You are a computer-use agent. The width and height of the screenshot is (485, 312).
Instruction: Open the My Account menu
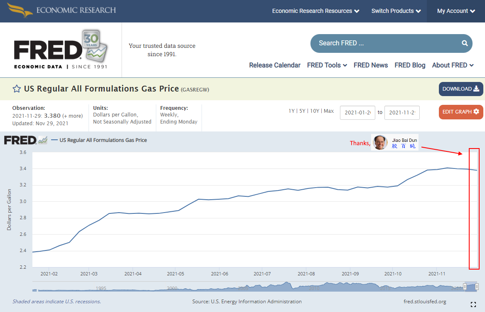[456, 11]
